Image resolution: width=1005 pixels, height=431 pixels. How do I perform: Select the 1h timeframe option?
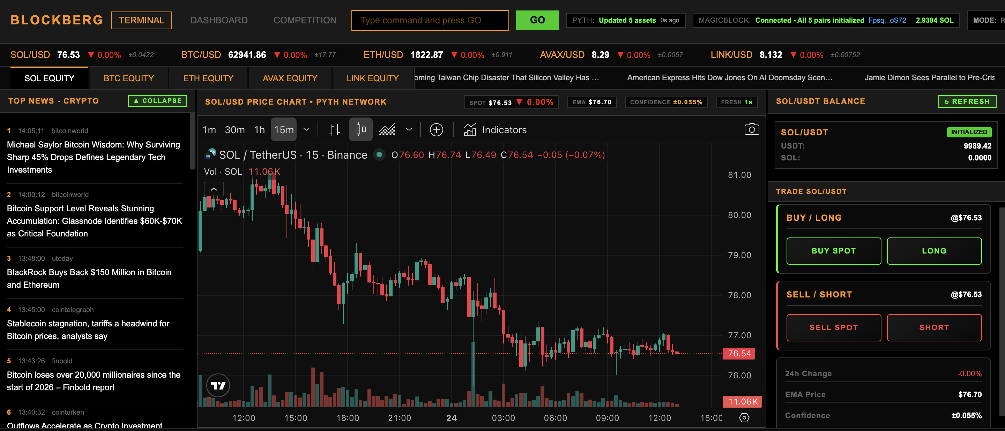click(x=259, y=130)
